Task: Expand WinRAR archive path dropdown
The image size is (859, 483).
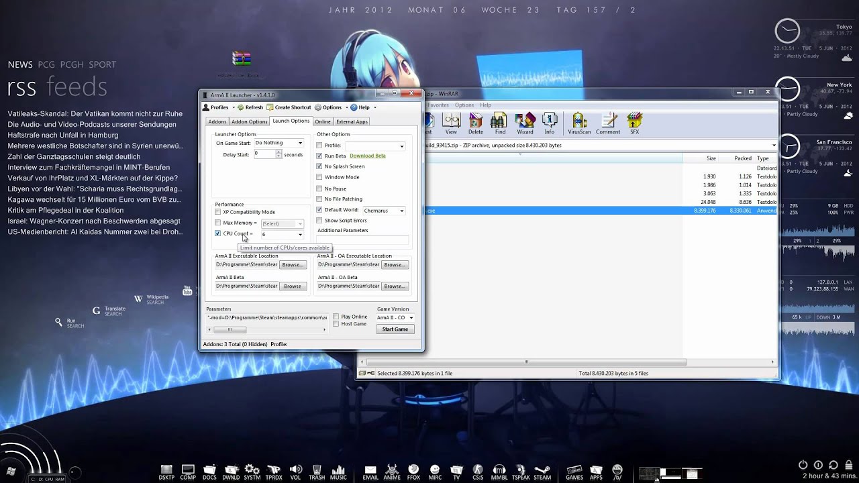Action: (774, 145)
